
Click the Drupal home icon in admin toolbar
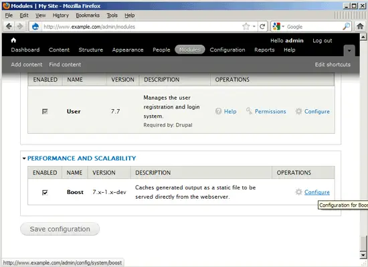(13, 40)
